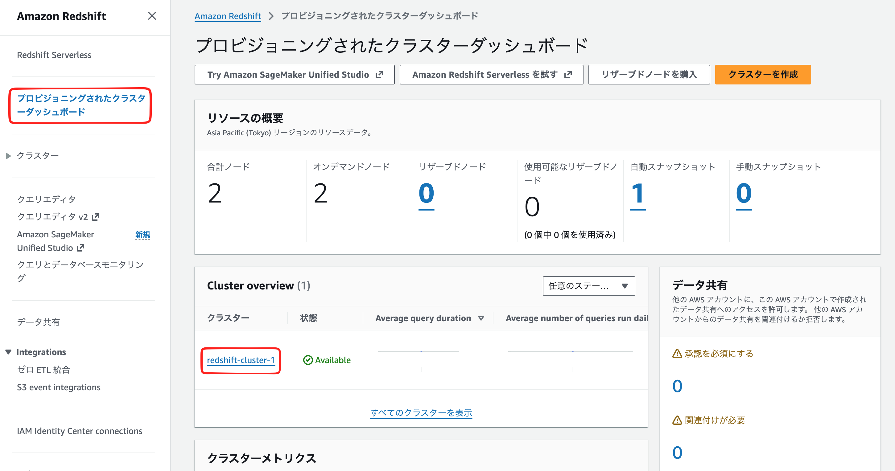This screenshot has height=471, width=895.
Task: Select プロビジョニングされたクラスターダッシュボード in sidebar
Action: point(81,105)
